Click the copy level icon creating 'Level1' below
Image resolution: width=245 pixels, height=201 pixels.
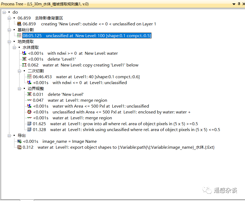(24, 65)
